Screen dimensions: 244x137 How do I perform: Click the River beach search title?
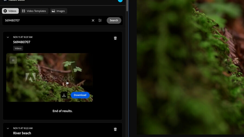22,133
